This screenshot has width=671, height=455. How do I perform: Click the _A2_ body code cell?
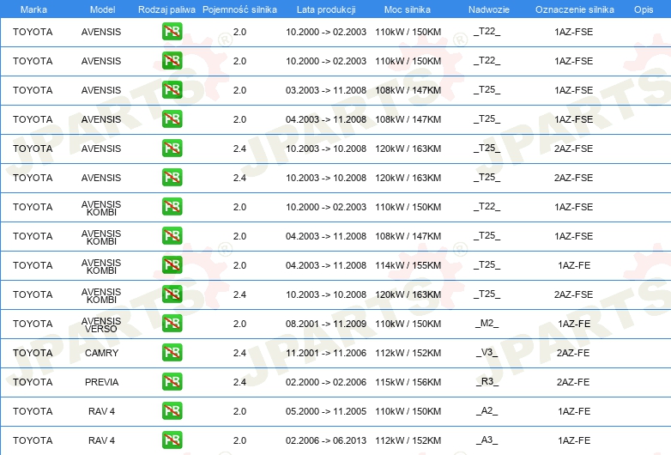[487, 411]
